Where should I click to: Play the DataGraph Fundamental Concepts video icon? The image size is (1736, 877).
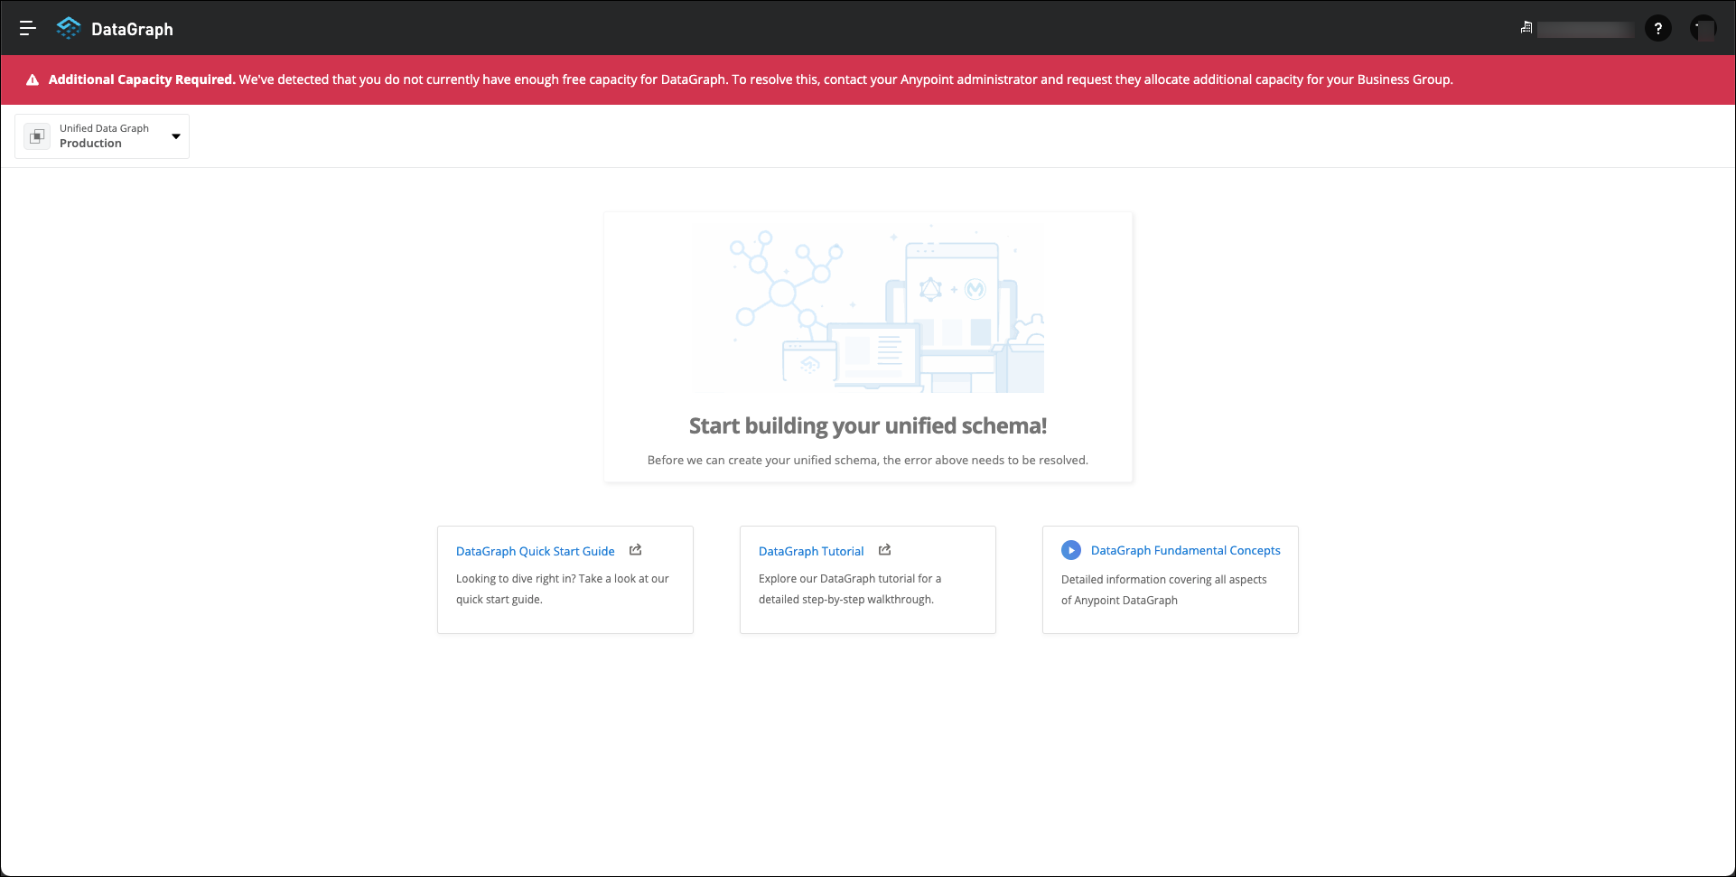pos(1070,550)
